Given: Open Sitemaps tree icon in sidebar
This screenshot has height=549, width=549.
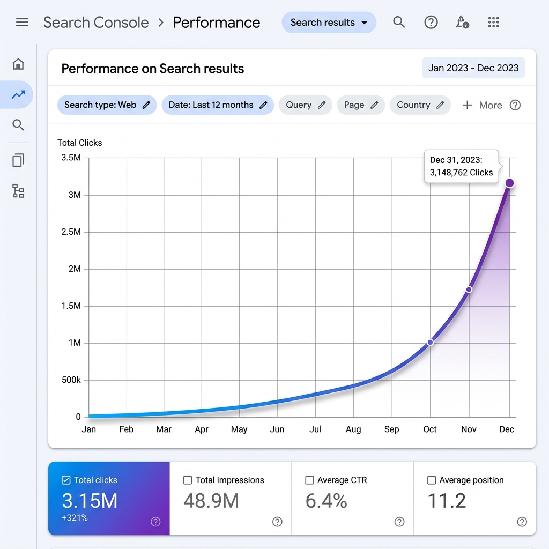Looking at the screenshot, I should click(x=18, y=191).
